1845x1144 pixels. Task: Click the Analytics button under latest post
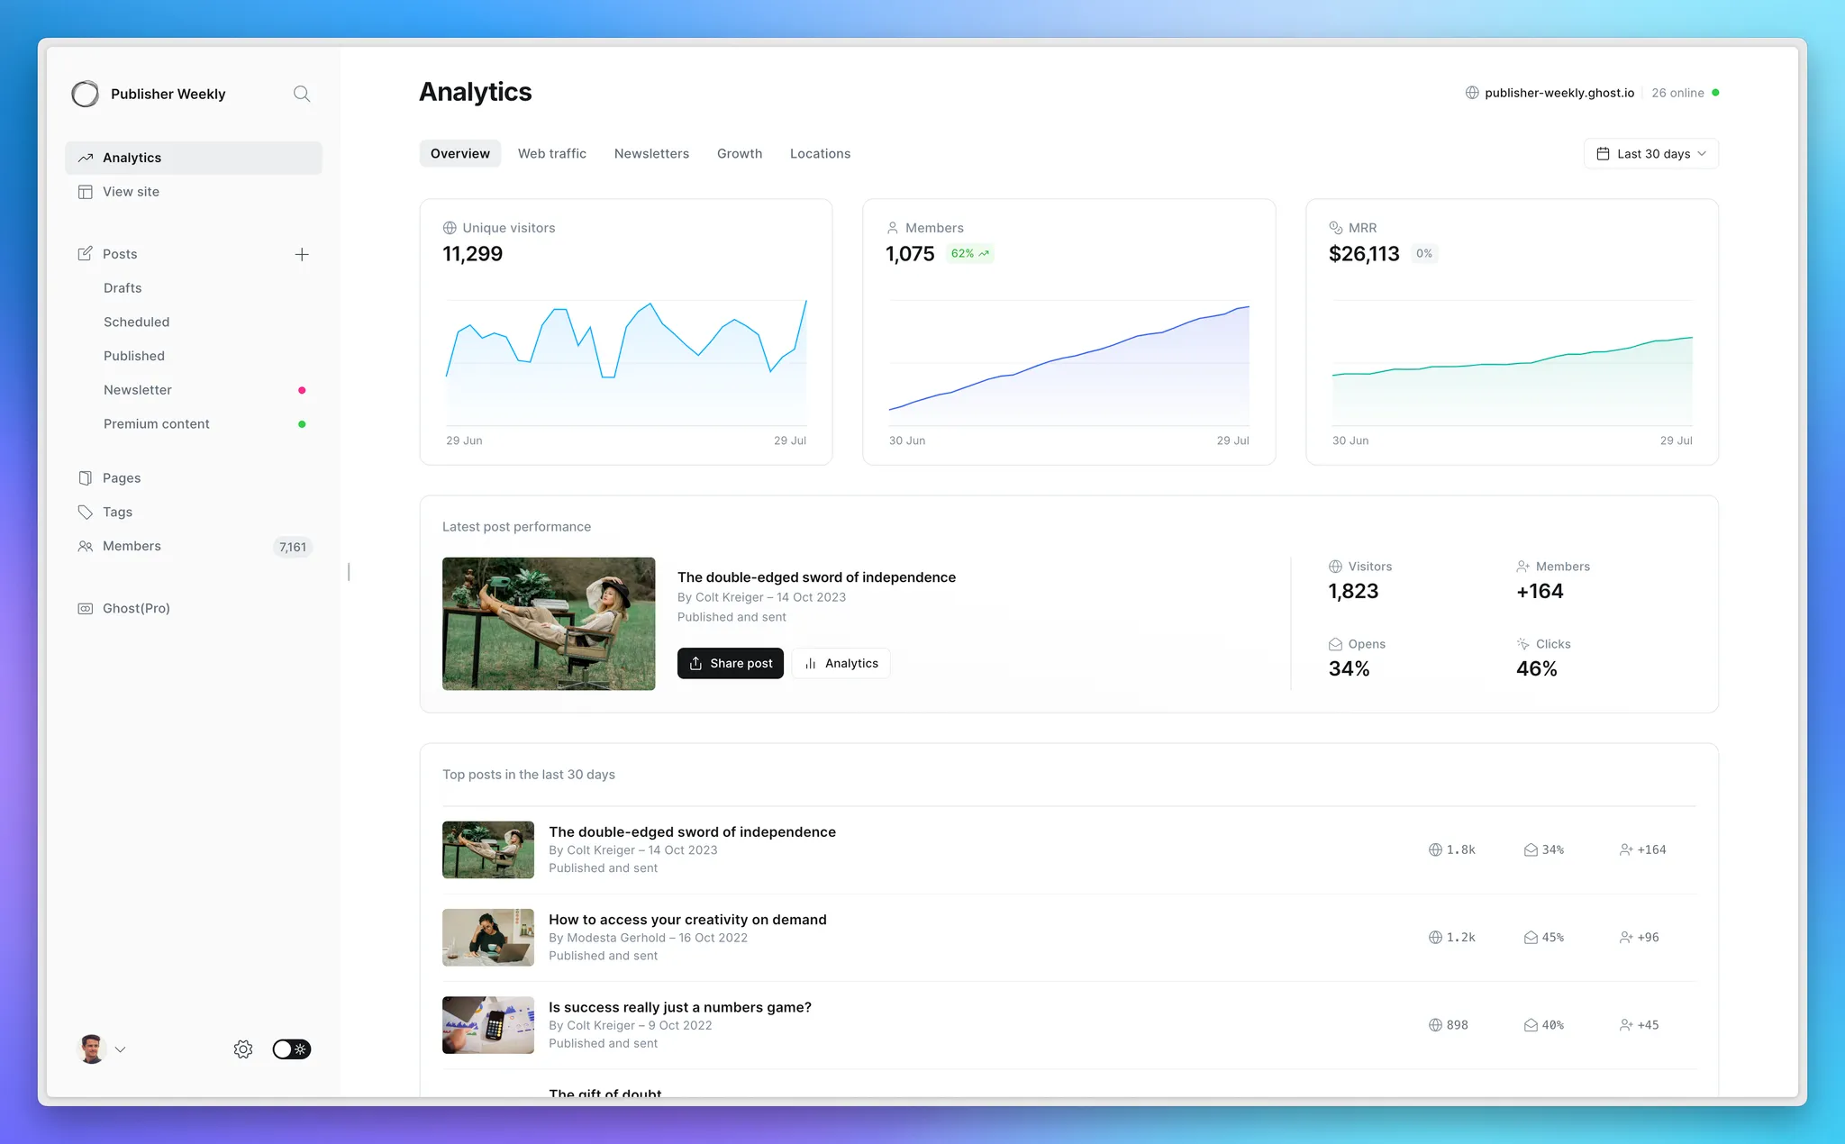(841, 664)
